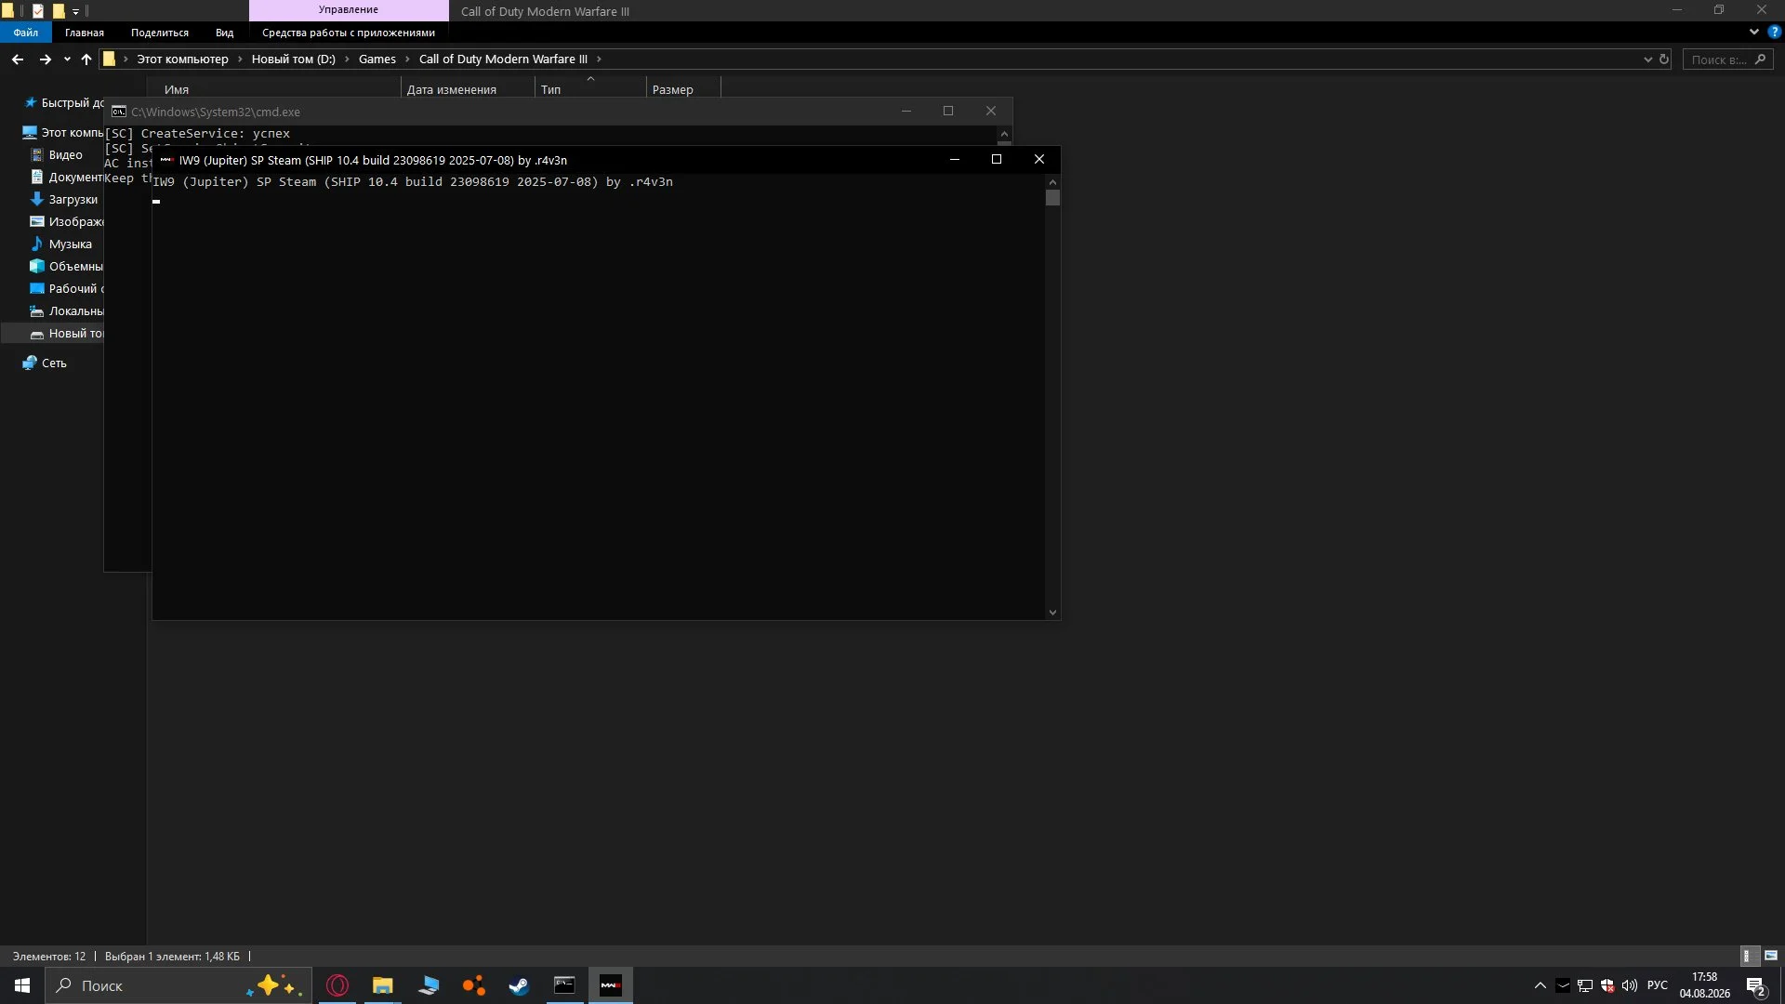This screenshot has height=1004, width=1785.
Task: Refresh the folder view
Action: pos(1664,59)
